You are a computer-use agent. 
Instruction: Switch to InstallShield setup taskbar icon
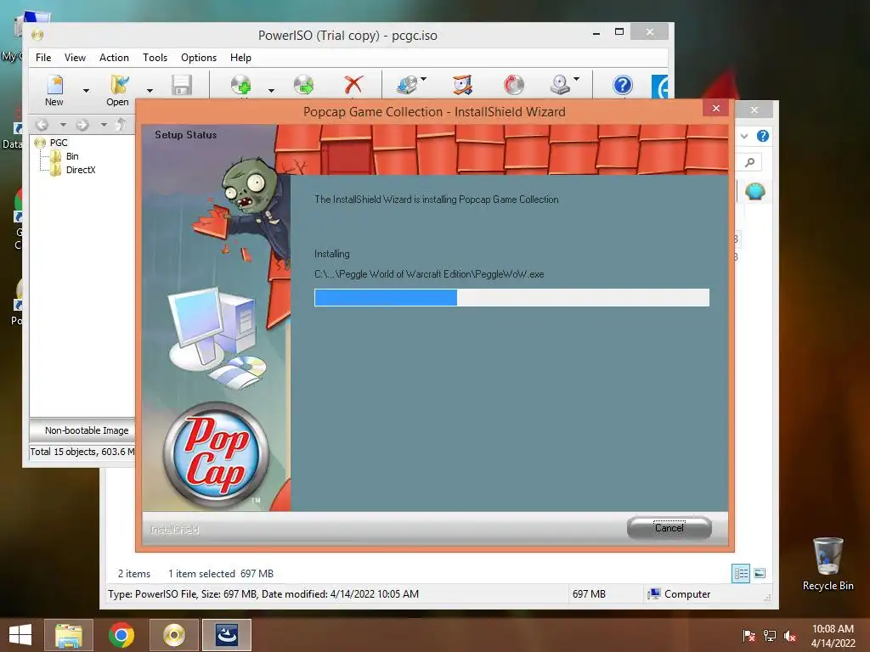[226, 635]
